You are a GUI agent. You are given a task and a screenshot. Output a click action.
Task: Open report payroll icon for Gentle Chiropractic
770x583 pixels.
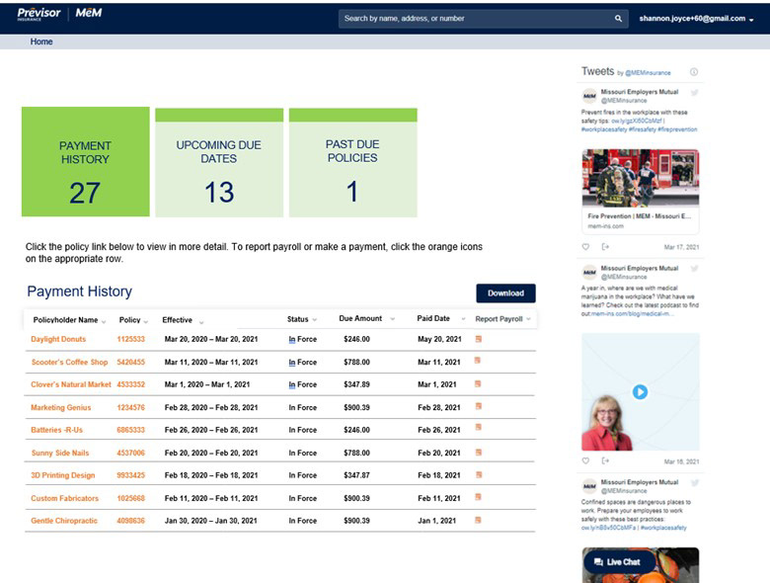(x=478, y=520)
